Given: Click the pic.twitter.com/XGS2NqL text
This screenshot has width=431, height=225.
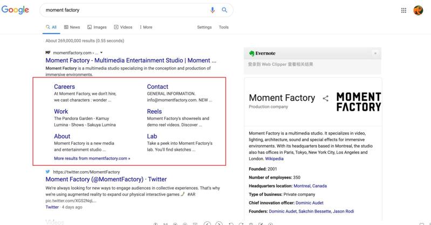Looking at the screenshot, I should [71, 201].
